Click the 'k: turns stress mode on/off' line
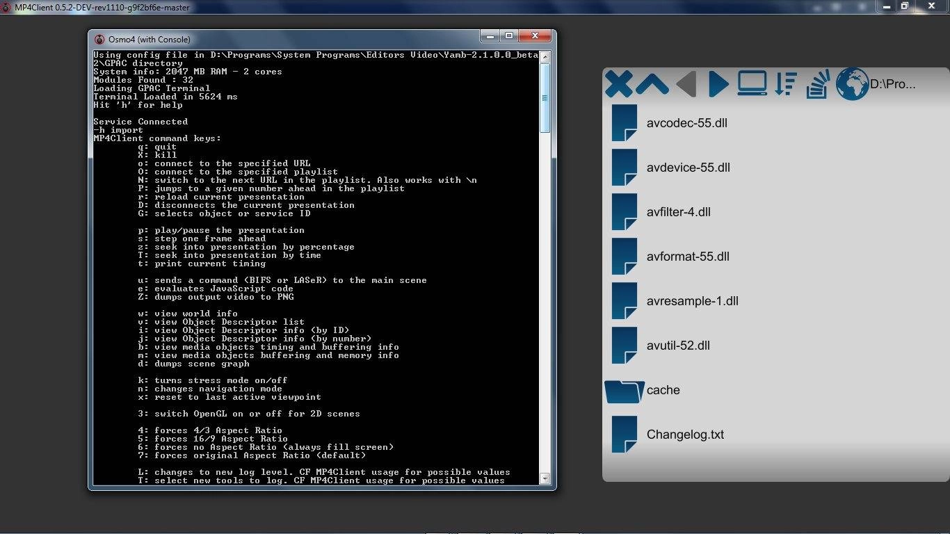Image resolution: width=950 pixels, height=534 pixels. coord(213,380)
